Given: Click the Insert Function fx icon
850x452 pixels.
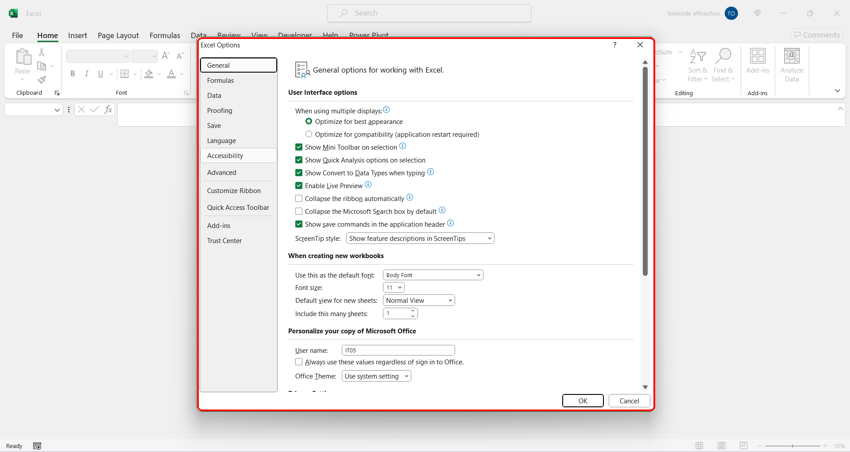Looking at the screenshot, I should [108, 109].
